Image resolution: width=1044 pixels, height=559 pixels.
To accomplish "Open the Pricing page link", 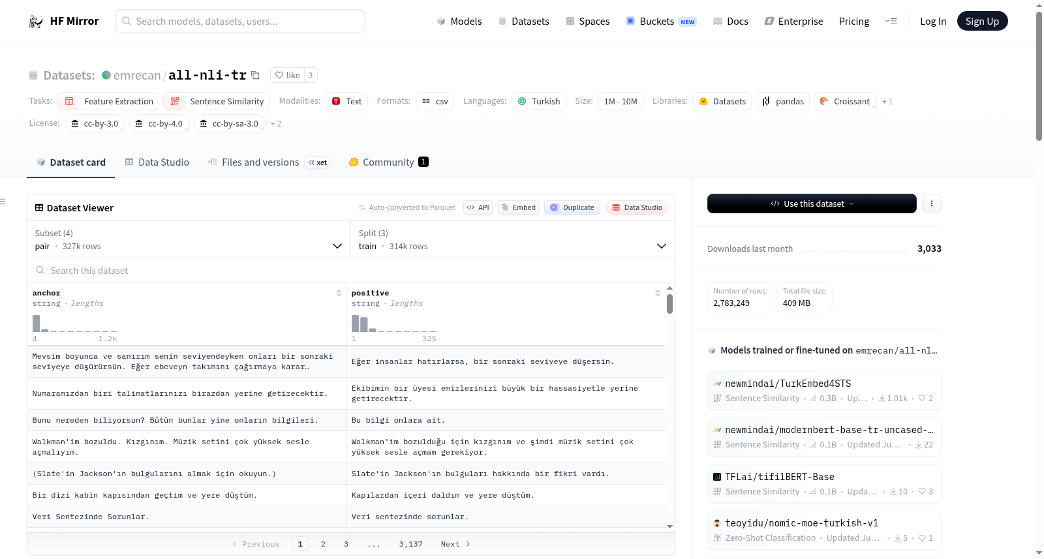I will point(854,22).
